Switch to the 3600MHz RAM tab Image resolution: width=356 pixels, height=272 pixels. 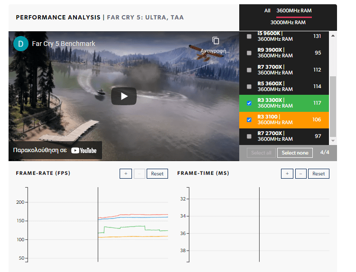tap(294, 10)
